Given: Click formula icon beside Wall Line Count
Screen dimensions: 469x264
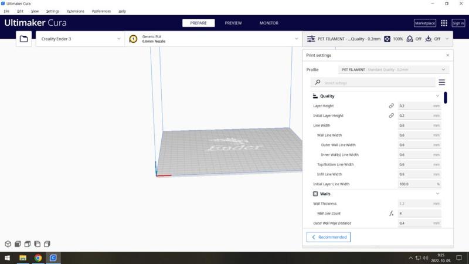Looking at the screenshot, I should [x=391, y=214].
